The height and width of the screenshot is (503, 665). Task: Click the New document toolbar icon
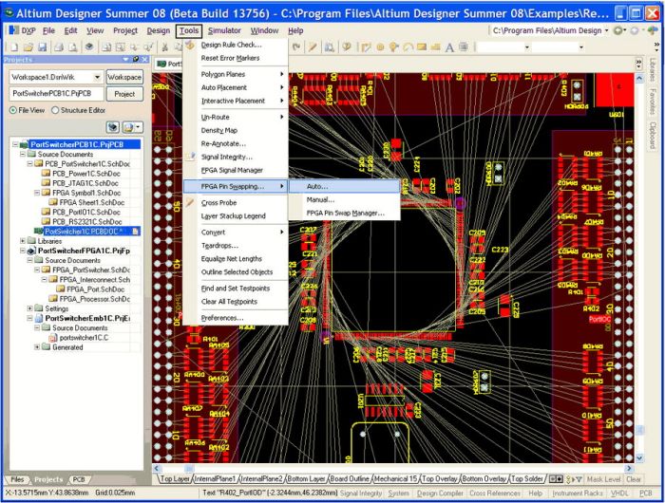coord(14,47)
